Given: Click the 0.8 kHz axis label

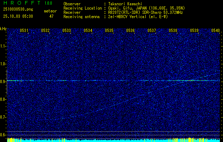Looking at the screenshot, I should 3,99.
